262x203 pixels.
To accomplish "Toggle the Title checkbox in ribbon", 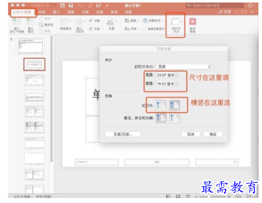I will (x=91, y=20).
